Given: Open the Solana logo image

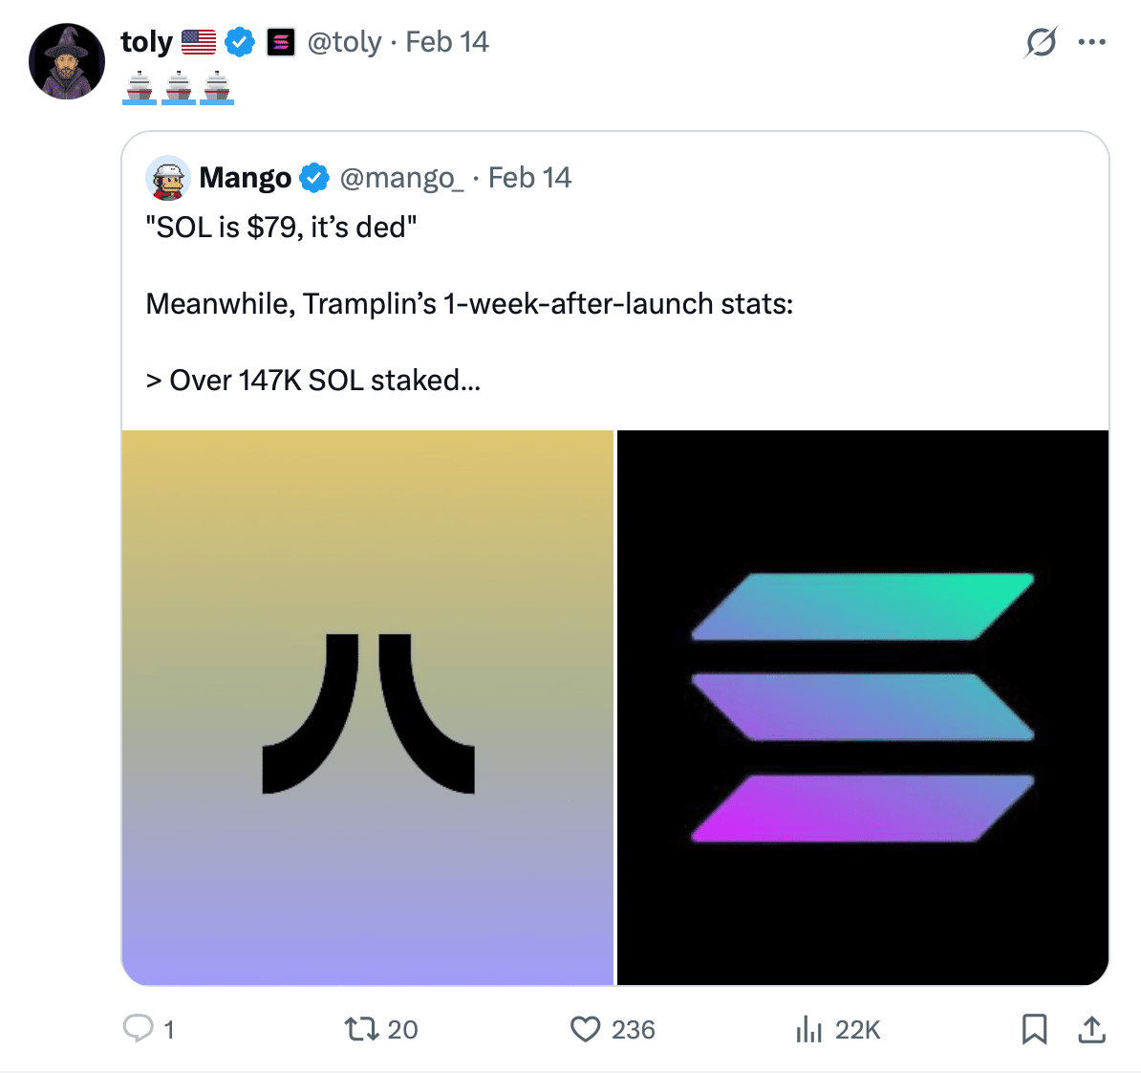Looking at the screenshot, I should pyautogui.click(x=863, y=708).
